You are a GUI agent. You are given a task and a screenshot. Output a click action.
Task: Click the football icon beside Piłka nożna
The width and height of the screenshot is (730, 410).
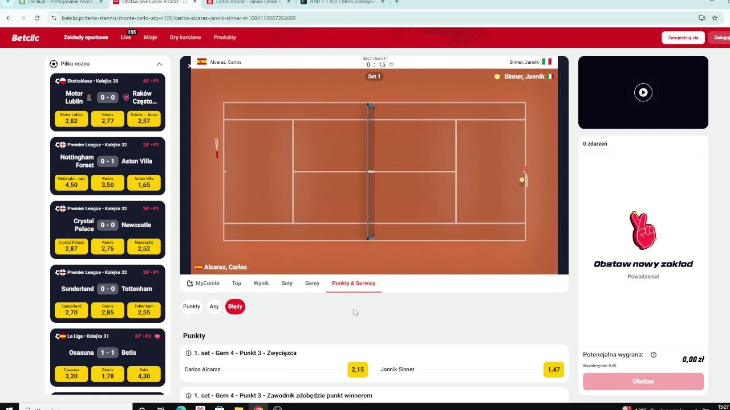(x=54, y=64)
